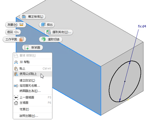The height and width of the screenshot is (121, 160).
Task: Choose the 選取切線 select tangencies icon
Action: (x=43, y=39)
